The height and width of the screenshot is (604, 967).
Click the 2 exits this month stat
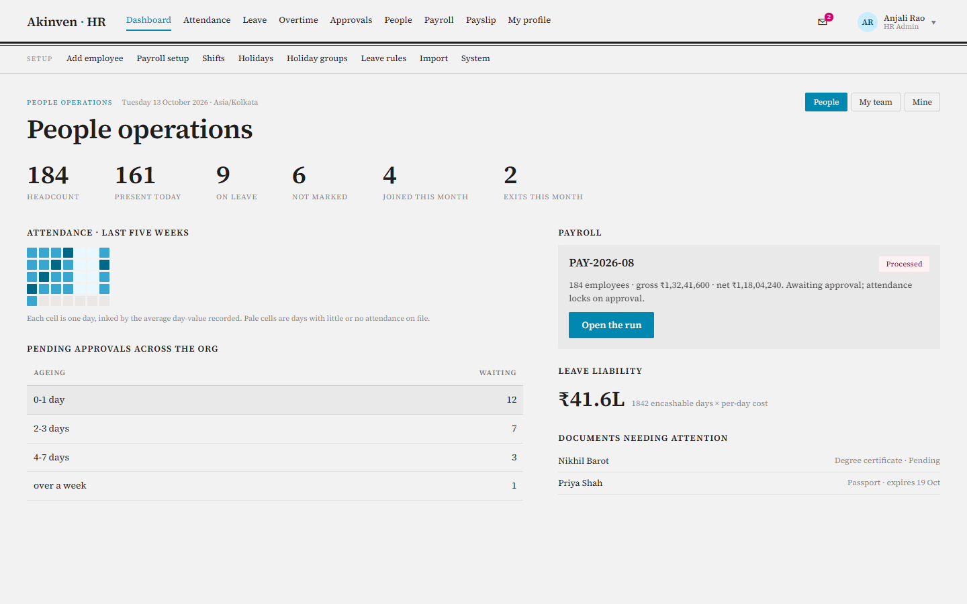pyautogui.click(x=543, y=182)
